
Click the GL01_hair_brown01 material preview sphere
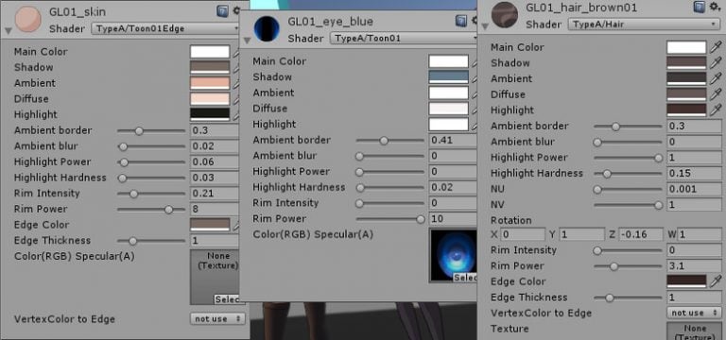[x=505, y=15]
